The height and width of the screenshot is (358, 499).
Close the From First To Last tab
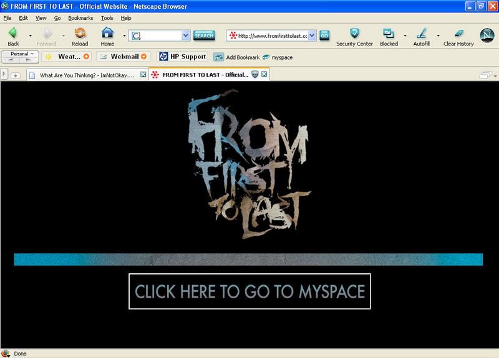[x=265, y=75]
